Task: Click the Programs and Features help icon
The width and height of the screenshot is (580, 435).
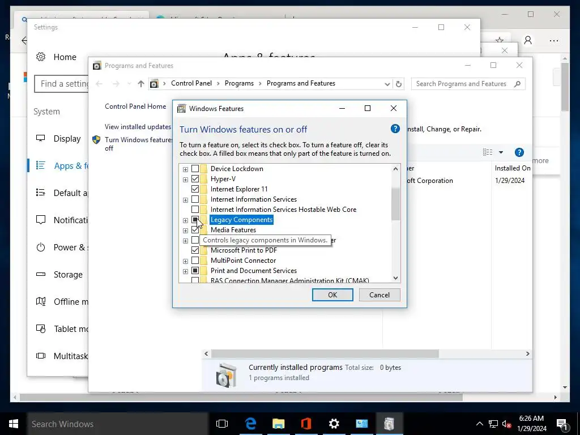Action: tap(519, 152)
